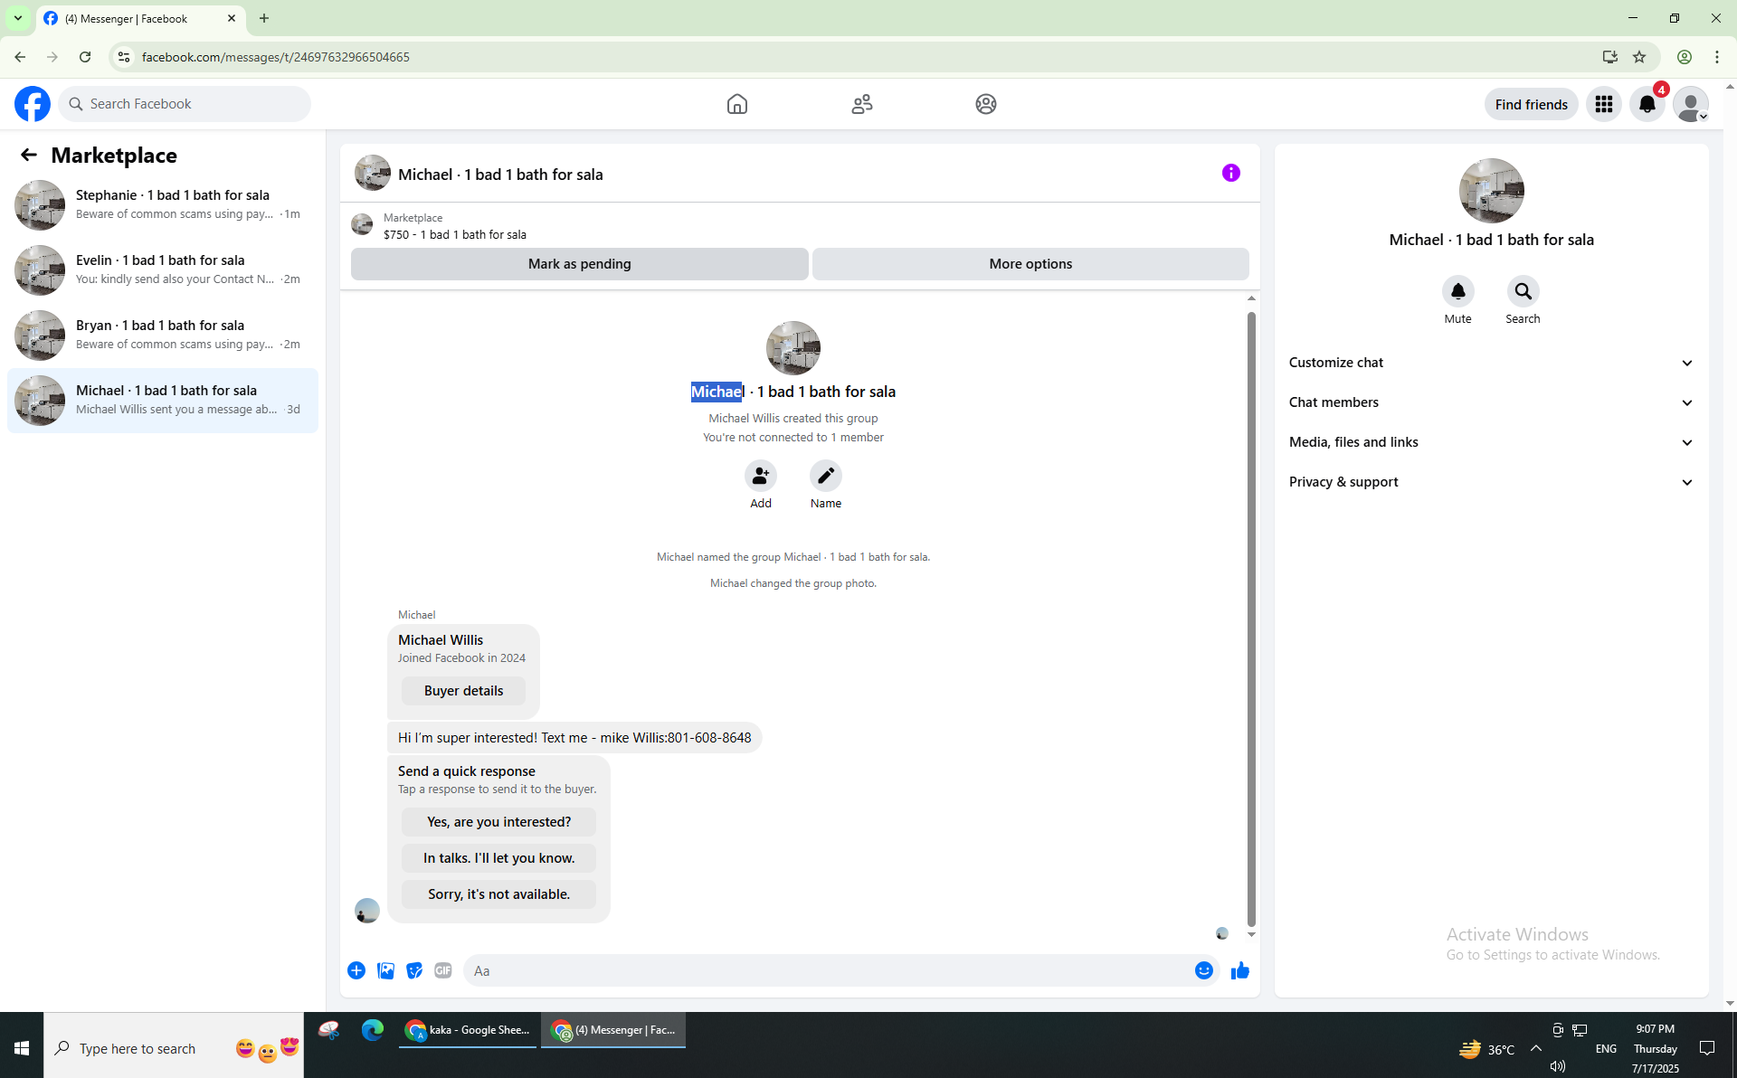Open the Bryan conversation
This screenshot has height=1078, width=1737.
(163, 335)
